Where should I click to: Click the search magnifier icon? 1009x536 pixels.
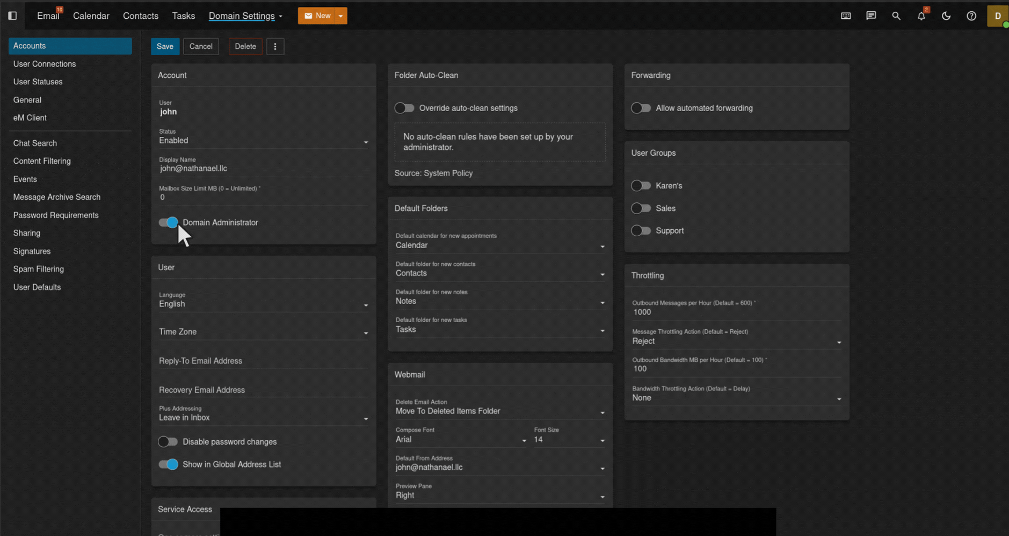(x=896, y=16)
